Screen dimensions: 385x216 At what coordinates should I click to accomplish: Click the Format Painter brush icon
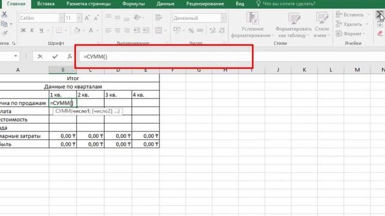point(4,33)
